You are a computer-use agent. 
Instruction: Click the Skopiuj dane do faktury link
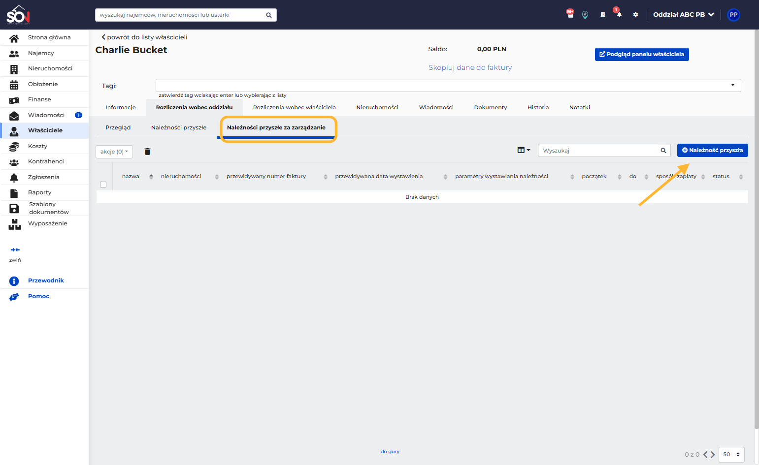click(470, 67)
